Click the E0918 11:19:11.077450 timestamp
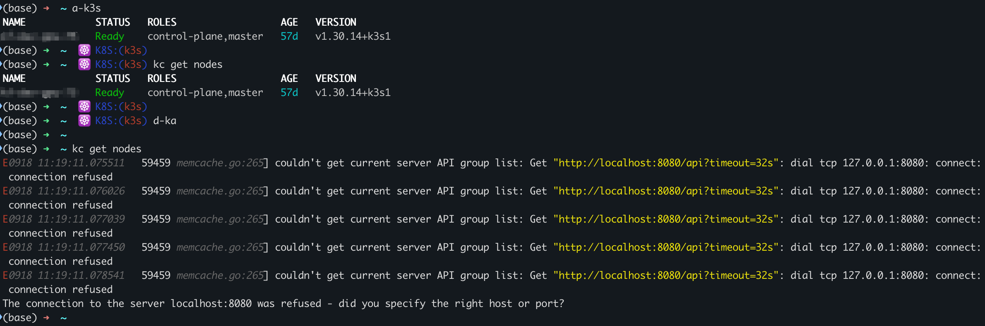This screenshot has width=985, height=326. pyautogui.click(x=64, y=247)
